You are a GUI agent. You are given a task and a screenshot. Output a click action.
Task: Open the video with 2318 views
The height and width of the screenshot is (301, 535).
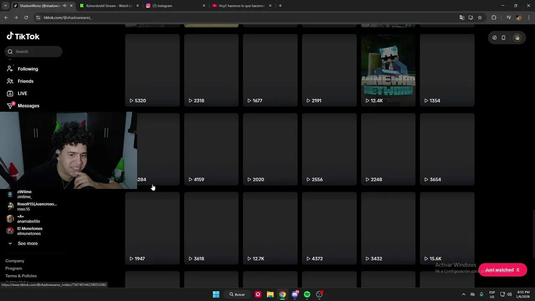211,70
